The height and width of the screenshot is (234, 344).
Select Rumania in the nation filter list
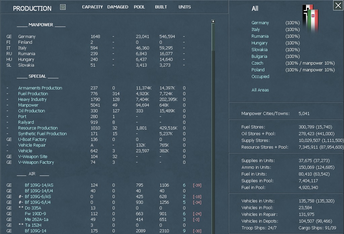pos(260,36)
